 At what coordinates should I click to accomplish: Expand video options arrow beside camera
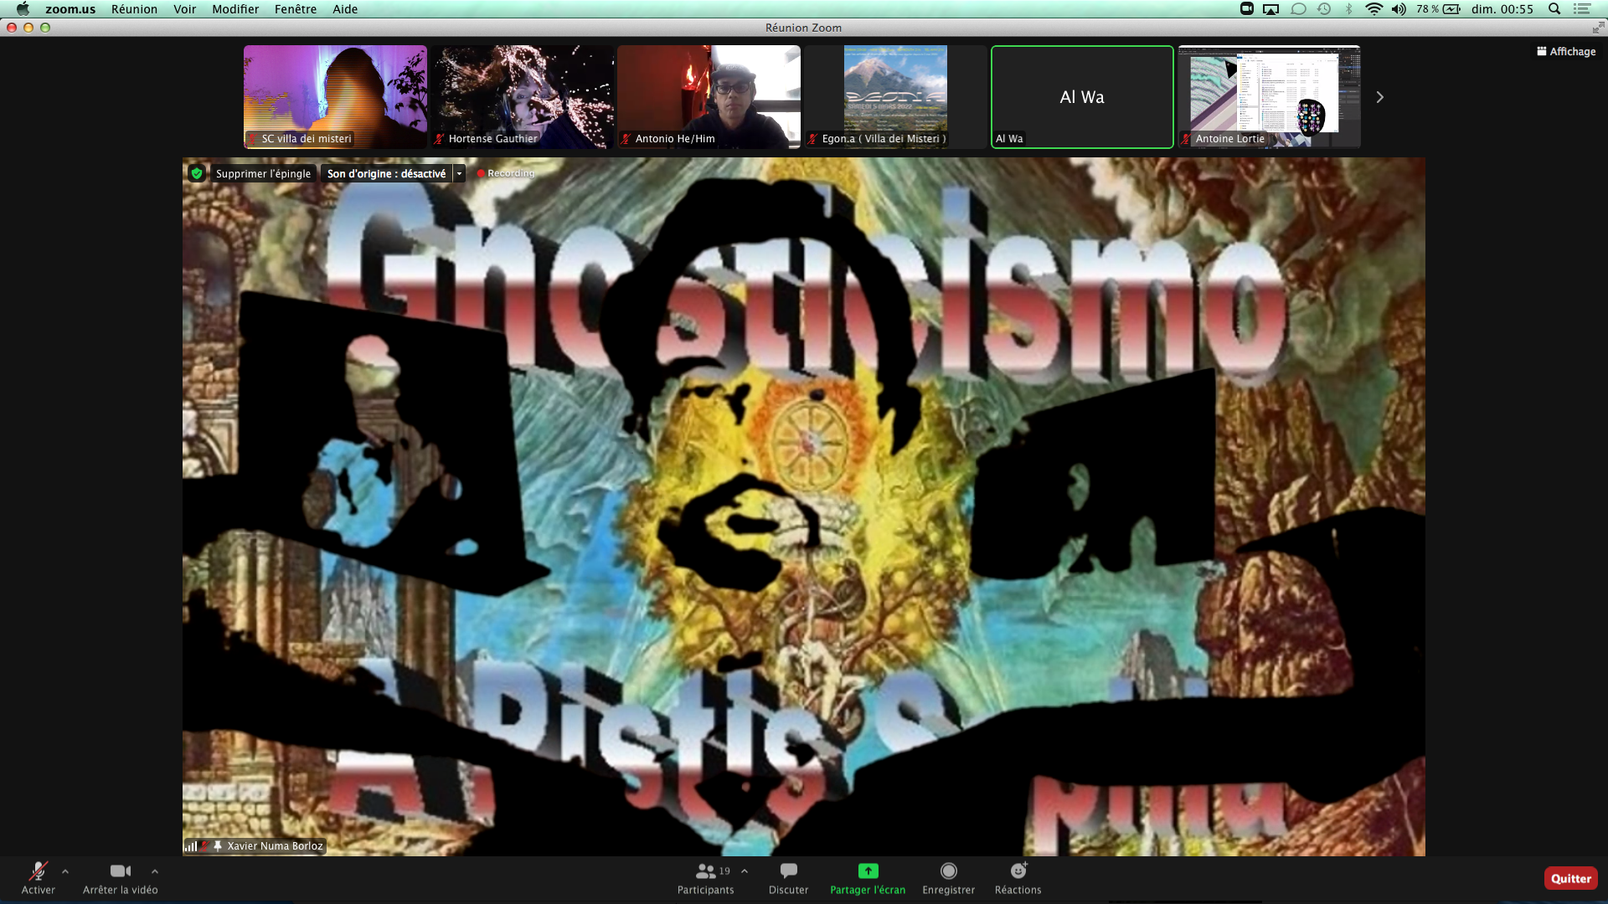click(155, 871)
